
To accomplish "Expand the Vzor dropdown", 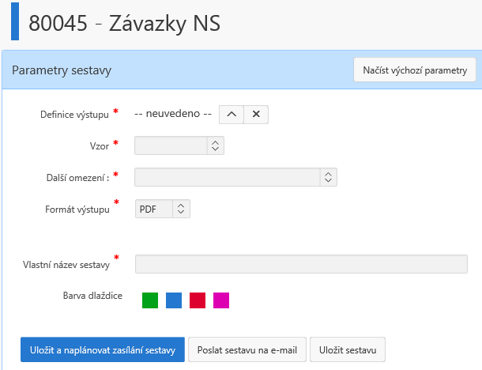I will point(180,145).
